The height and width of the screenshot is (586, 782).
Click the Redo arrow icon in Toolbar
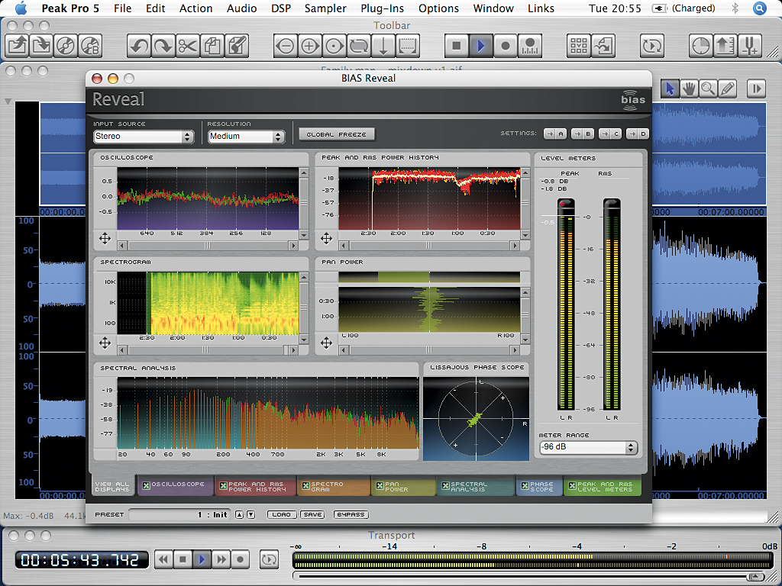(163, 47)
